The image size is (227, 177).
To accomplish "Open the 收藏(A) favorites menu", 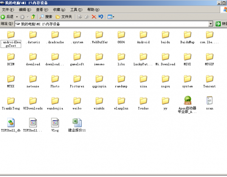I will tap(59, 9).
